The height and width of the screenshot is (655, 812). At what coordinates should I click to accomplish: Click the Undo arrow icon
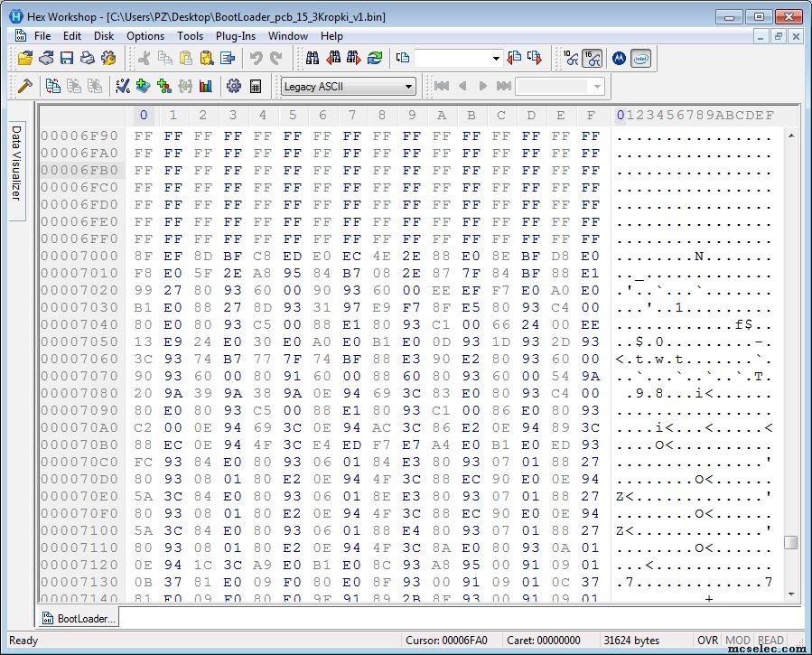[256, 58]
